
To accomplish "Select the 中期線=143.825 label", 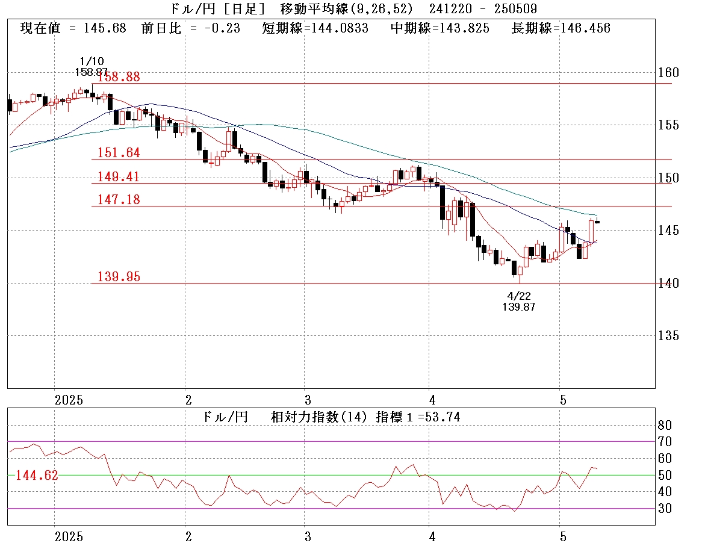I will tap(440, 28).
